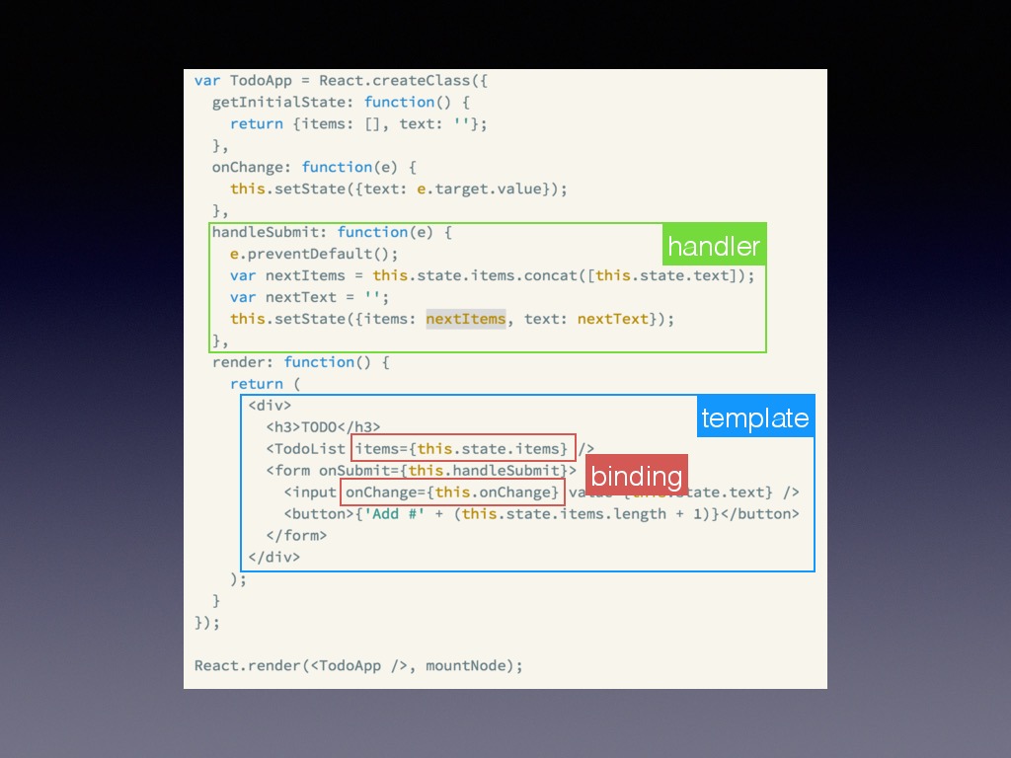The height and width of the screenshot is (758, 1011).
Task: Click the blue "template" label
Action: coord(755,417)
